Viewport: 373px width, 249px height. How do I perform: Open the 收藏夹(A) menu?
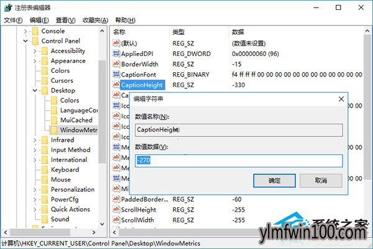(x=95, y=21)
